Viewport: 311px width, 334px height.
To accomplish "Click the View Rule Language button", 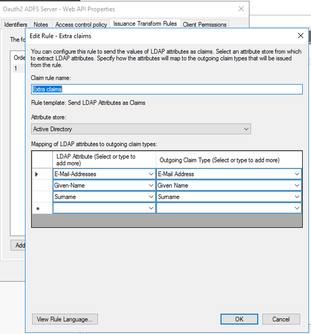I will tap(65, 319).
